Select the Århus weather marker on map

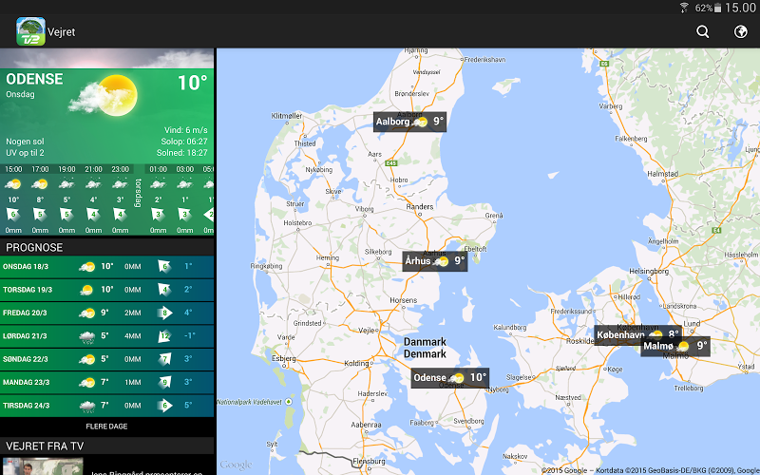(x=435, y=261)
